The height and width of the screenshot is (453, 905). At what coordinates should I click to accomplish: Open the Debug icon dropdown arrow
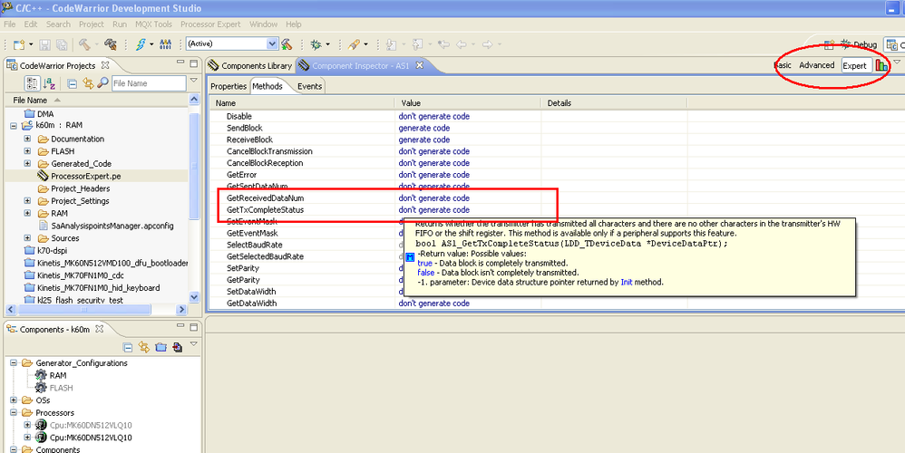328,44
